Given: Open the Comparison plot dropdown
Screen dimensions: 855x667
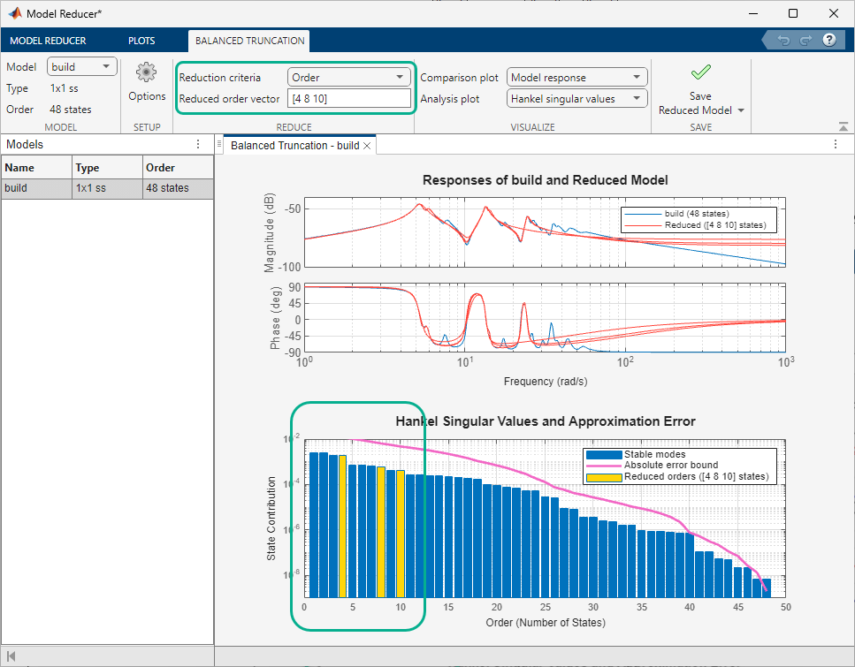Looking at the screenshot, I should pyautogui.click(x=576, y=78).
